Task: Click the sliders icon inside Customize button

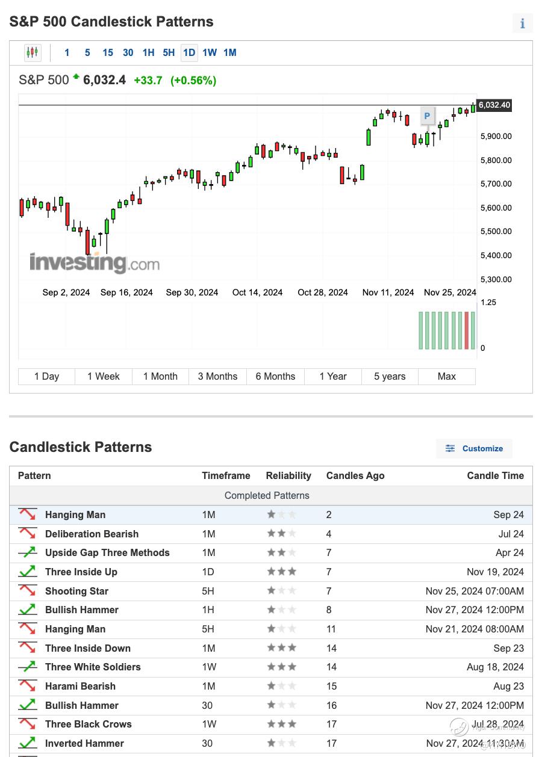Action: [450, 448]
